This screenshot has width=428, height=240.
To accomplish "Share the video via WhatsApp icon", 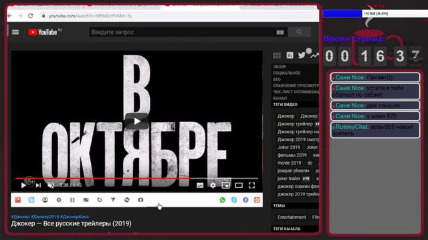I will coord(223,200).
